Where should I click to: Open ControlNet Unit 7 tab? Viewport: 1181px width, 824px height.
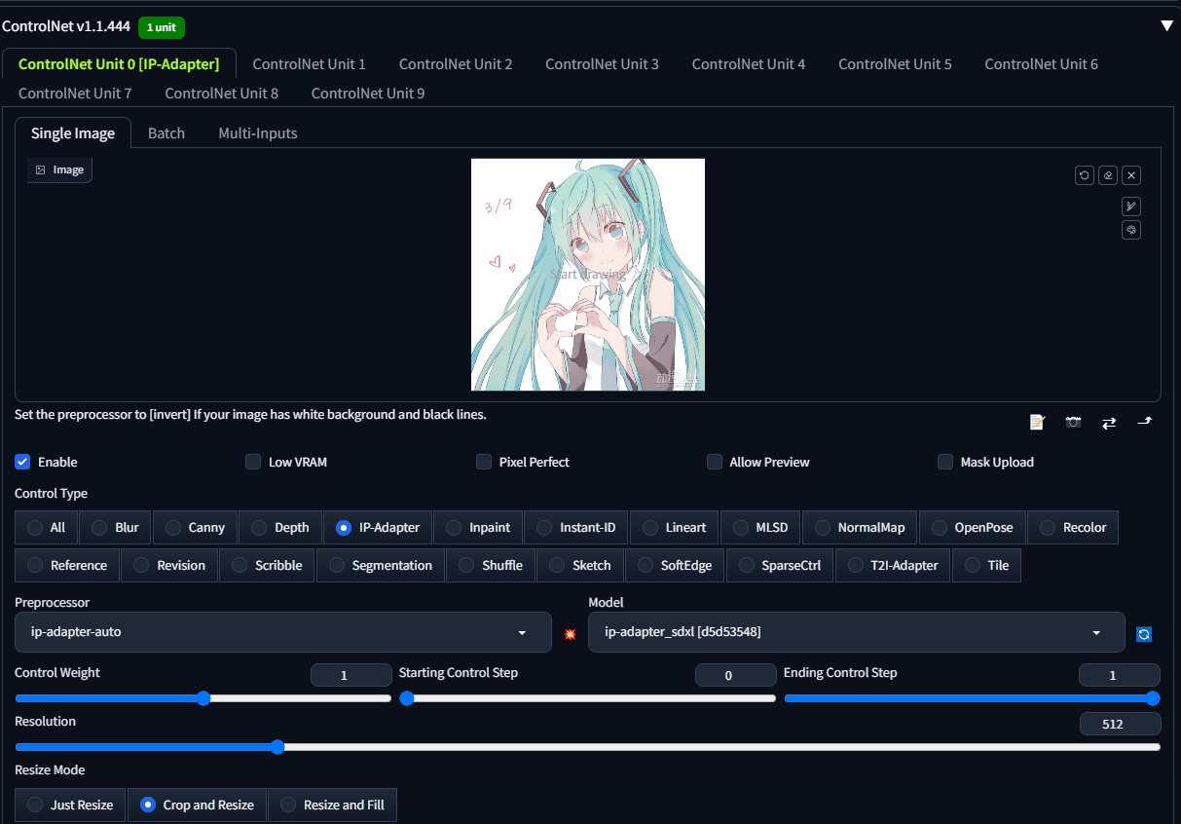pos(75,94)
